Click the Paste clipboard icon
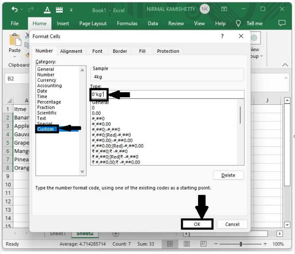The height and width of the screenshot is (254, 295). pos(15,39)
